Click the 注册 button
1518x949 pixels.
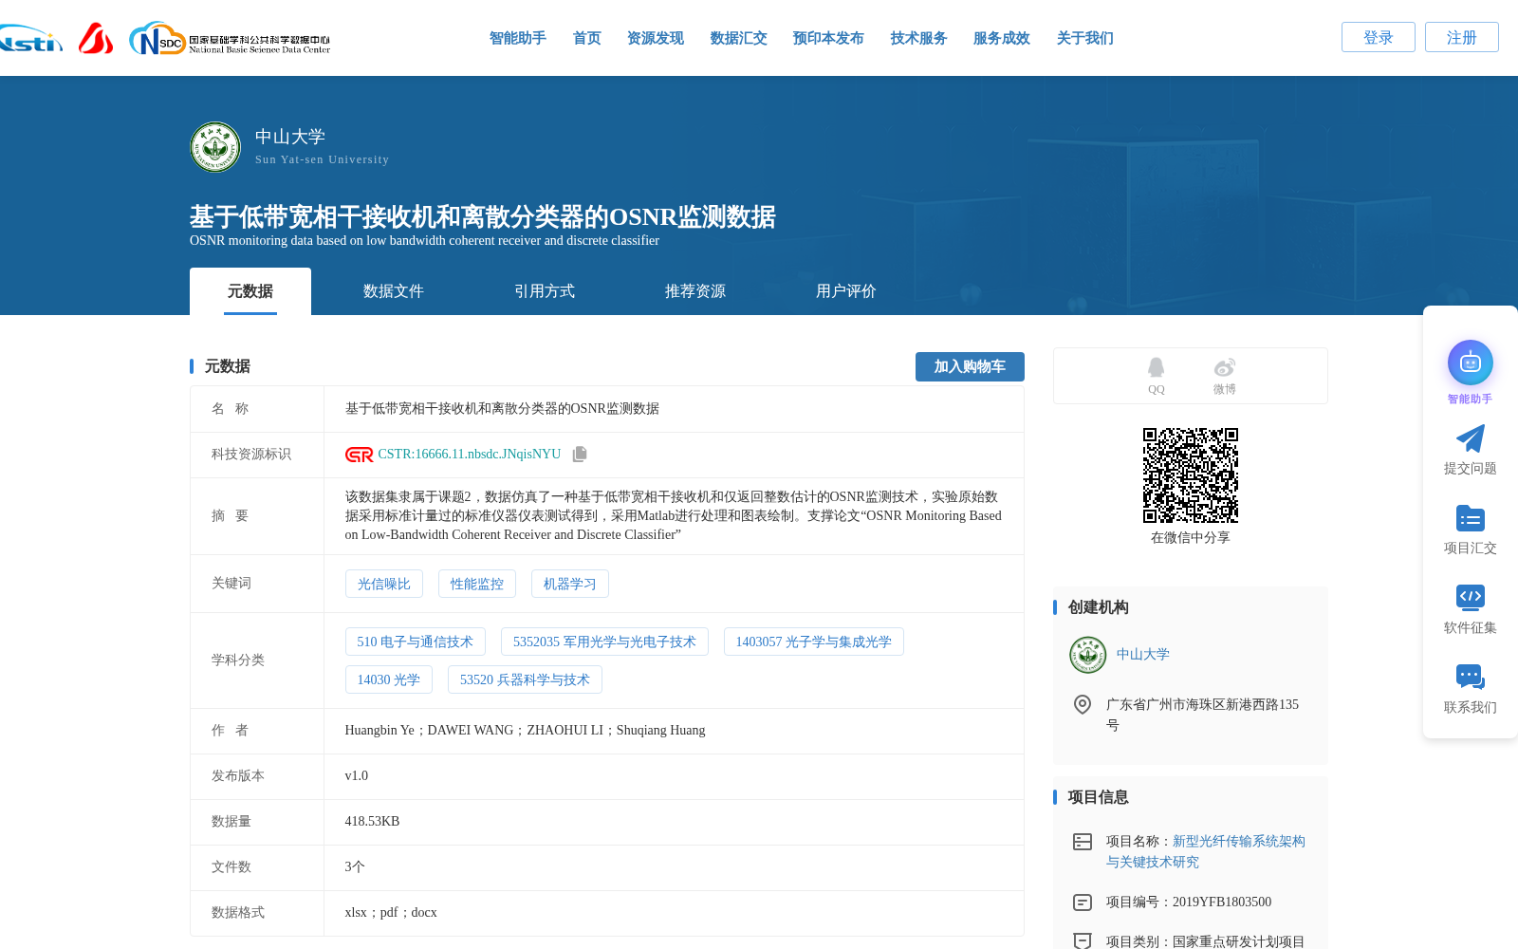click(x=1461, y=37)
